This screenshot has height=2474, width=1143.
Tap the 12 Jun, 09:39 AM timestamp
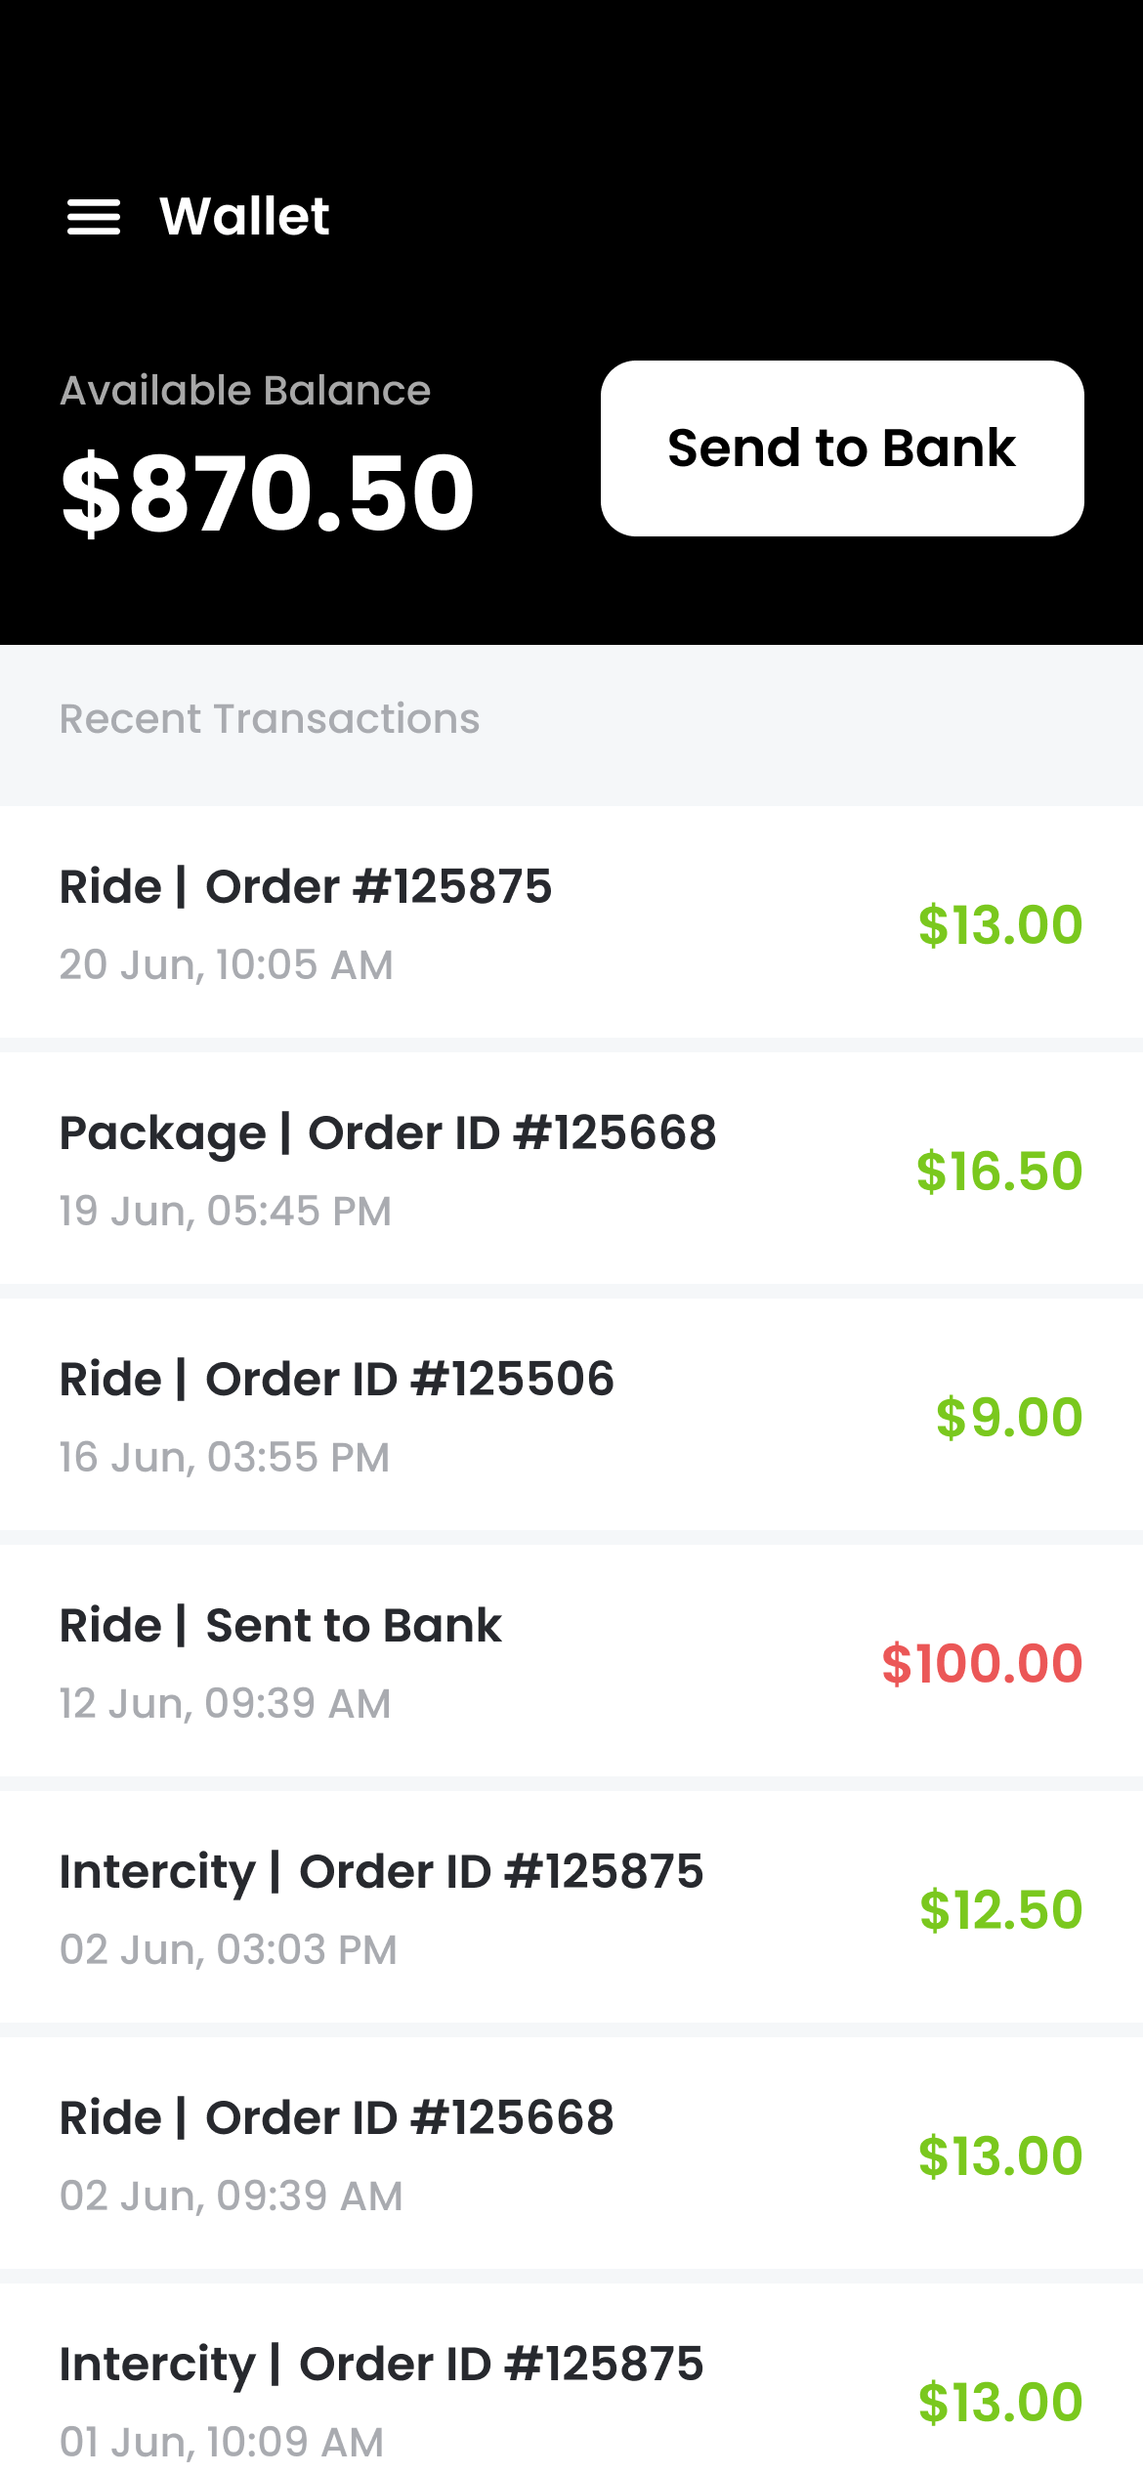point(226,1704)
